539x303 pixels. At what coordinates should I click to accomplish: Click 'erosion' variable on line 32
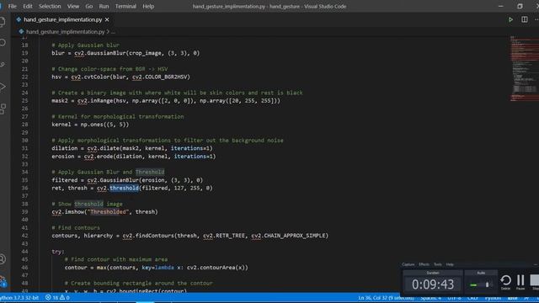(63, 157)
